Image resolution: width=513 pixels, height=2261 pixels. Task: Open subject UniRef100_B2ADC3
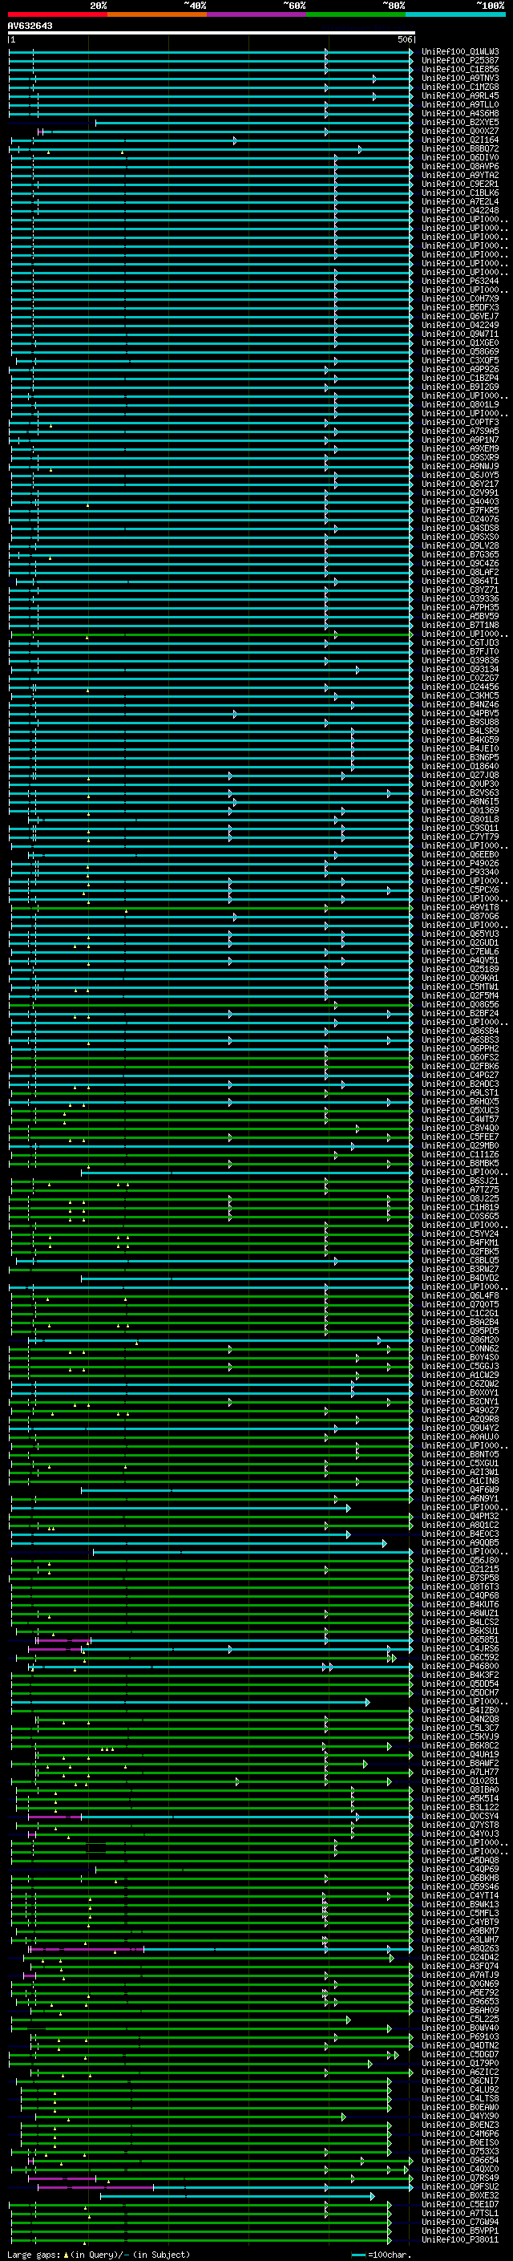pos(460,1083)
